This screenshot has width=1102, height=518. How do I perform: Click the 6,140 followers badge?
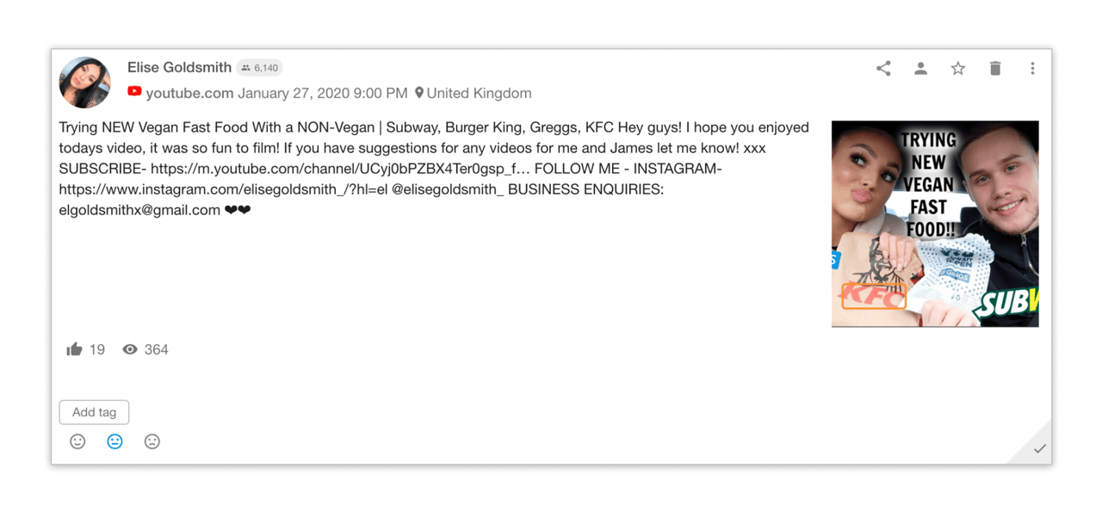click(259, 68)
